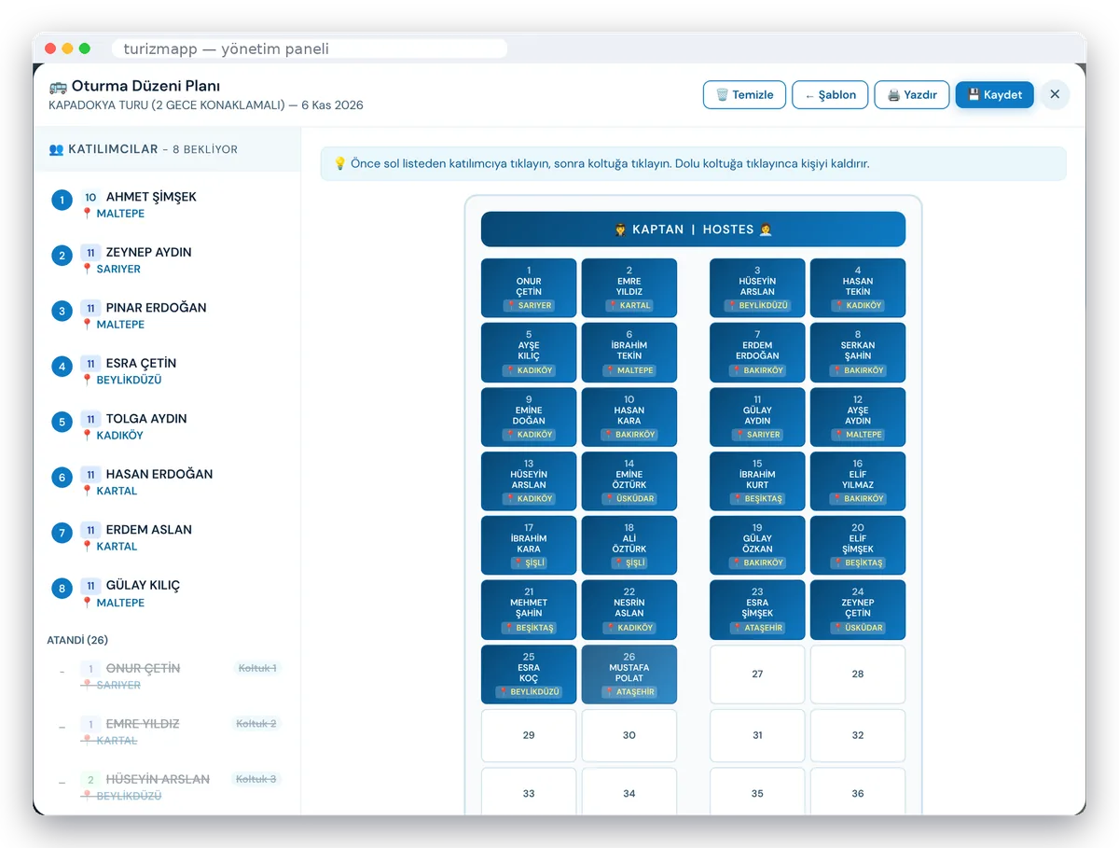The height and width of the screenshot is (848, 1119).
Task: Save the plan with the Kaydet button
Action: (994, 94)
